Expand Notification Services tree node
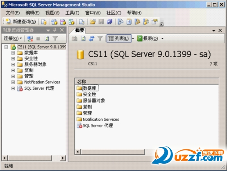 tap(13, 82)
